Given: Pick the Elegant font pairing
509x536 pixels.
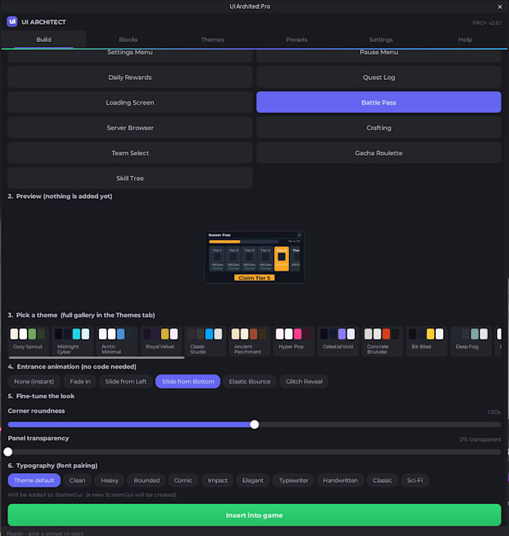Looking at the screenshot, I should (x=252, y=480).
